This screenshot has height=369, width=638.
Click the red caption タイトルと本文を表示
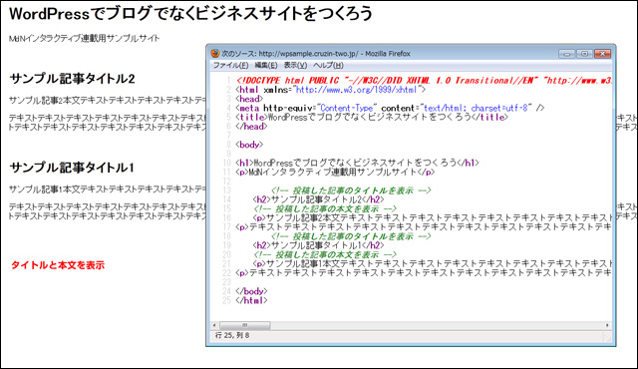[58, 265]
